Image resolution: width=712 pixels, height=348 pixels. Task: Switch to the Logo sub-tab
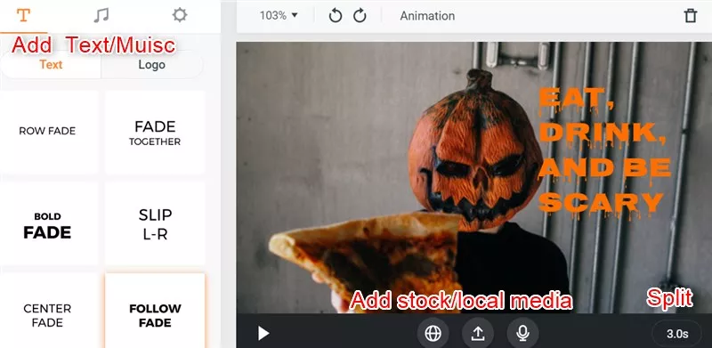click(x=151, y=65)
